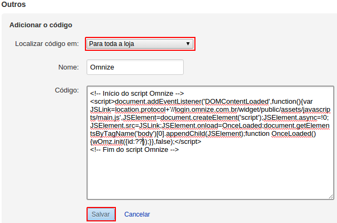Save the code with Salvar button
Image resolution: width=337 pixels, height=223 pixels.
[x=101, y=214]
